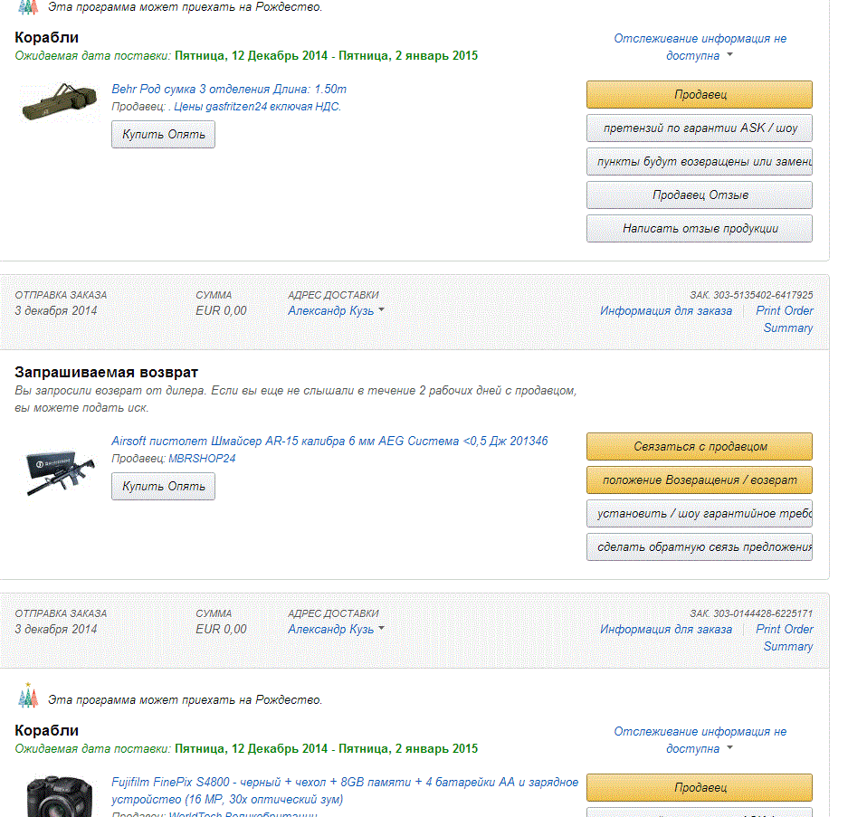
Task: Click the Christmas tree icon near Fujifilm order
Action: coord(28,698)
